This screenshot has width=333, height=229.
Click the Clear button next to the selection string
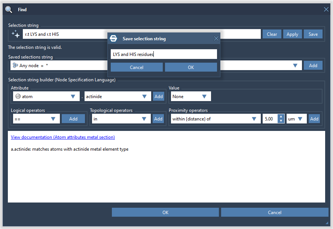pyautogui.click(x=272, y=34)
